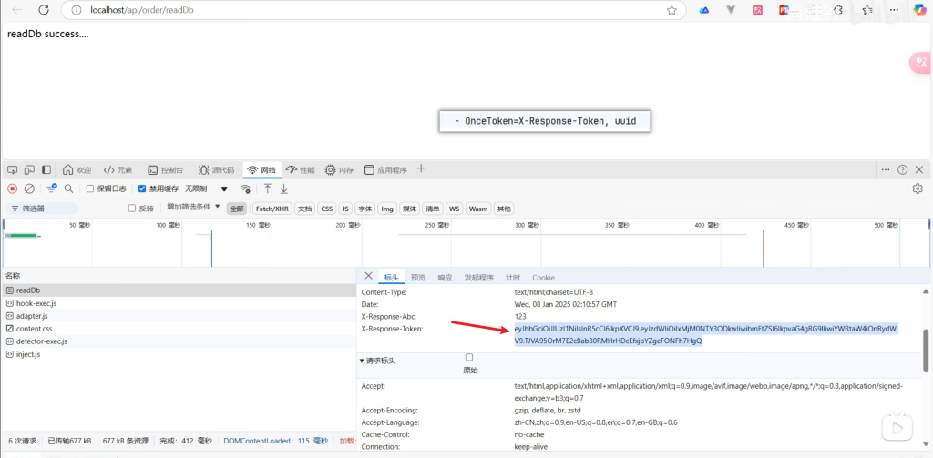The image size is (933, 458).
Task: Toggle device emulation mode icon
Action: (x=28, y=169)
